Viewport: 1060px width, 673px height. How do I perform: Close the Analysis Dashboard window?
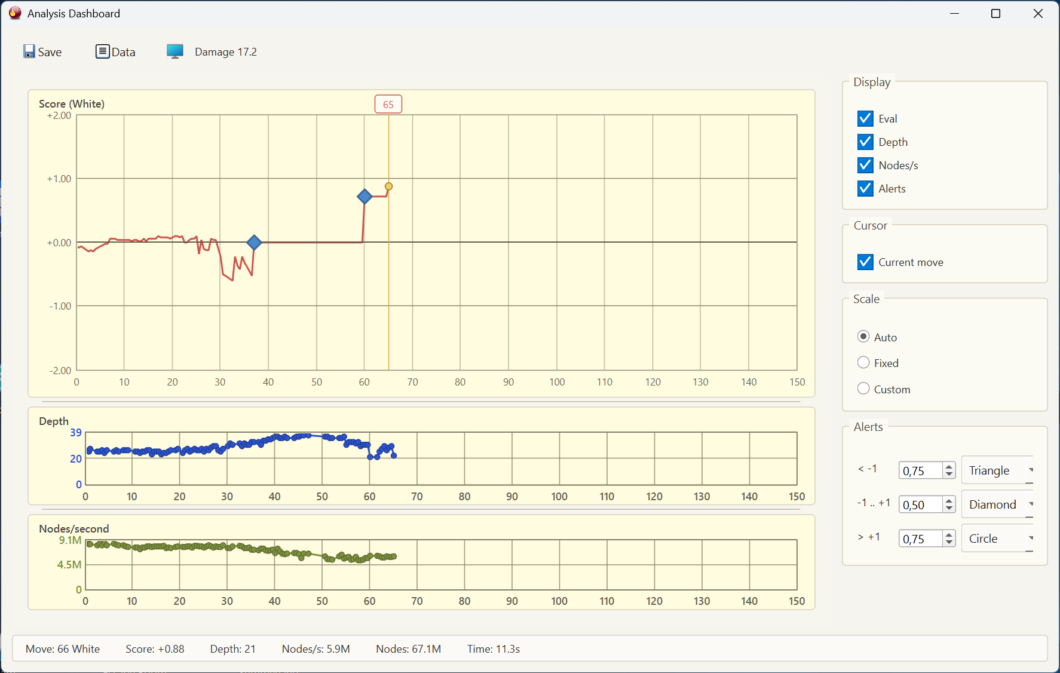click(1038, 13)
